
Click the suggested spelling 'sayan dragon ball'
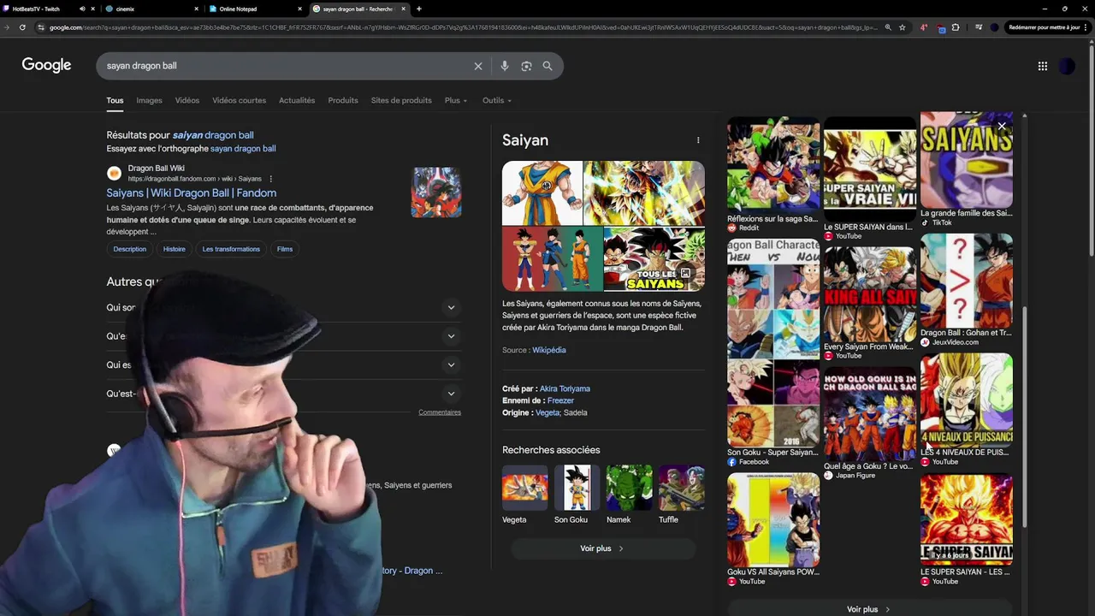point(243,149)
